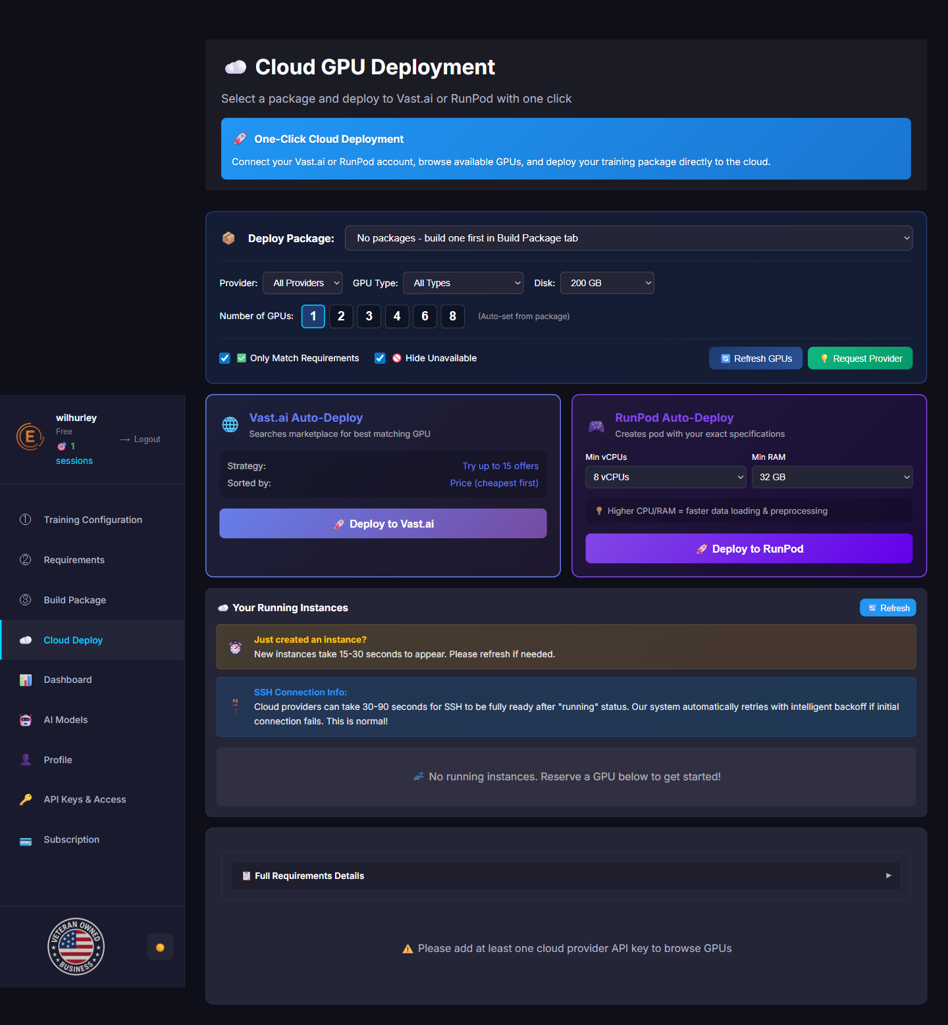Screen dimensions: 948x1025
Task: Click the API Keys key icon
Action: pyautogui.click(x=26, y=799)
